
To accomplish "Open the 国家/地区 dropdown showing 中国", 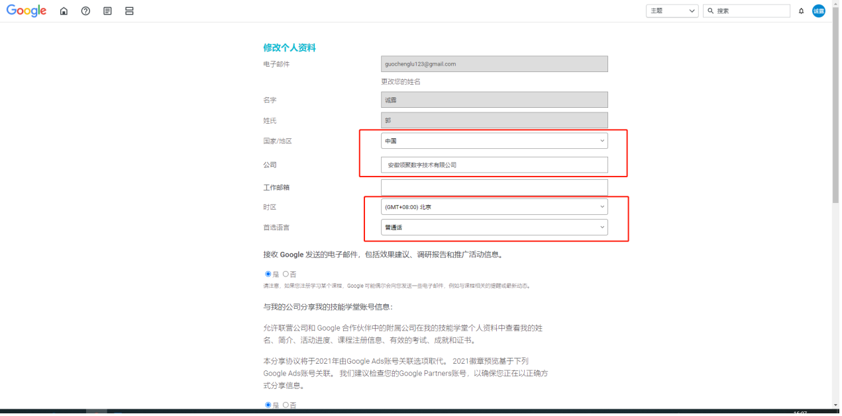I will 494,141.
